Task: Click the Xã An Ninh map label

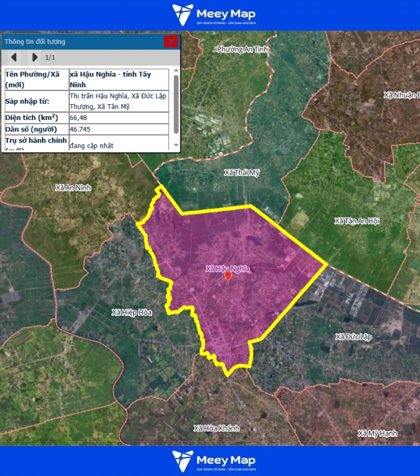Action: (73, 187)
